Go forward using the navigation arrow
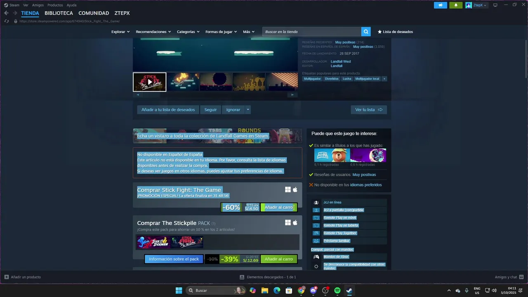This screenshot has height=297, width=528. (15, 13)
